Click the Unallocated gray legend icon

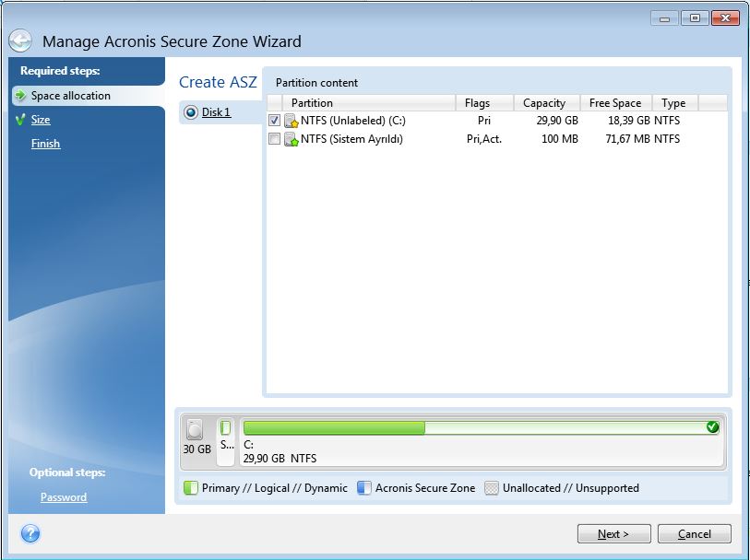tap(491, 488)
